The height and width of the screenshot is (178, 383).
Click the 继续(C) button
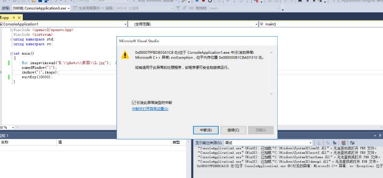233,130
